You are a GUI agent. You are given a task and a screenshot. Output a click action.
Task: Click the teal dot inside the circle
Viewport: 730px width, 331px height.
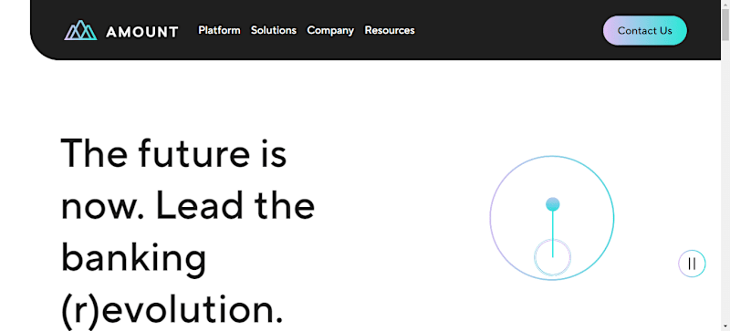coord(553,204)
